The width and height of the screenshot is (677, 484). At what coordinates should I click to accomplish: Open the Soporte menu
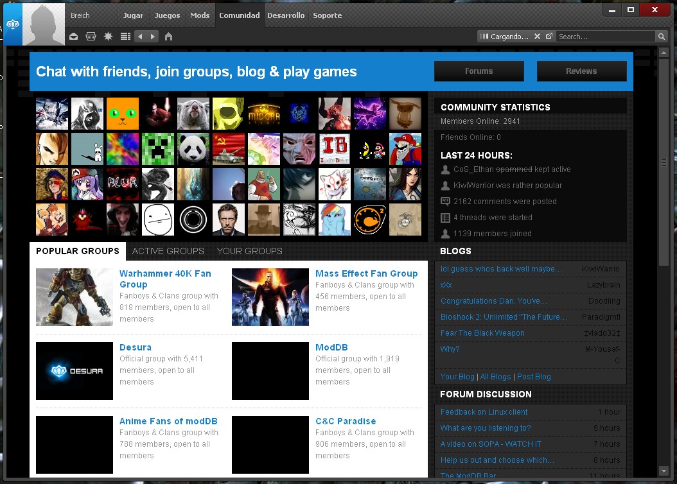328,15
